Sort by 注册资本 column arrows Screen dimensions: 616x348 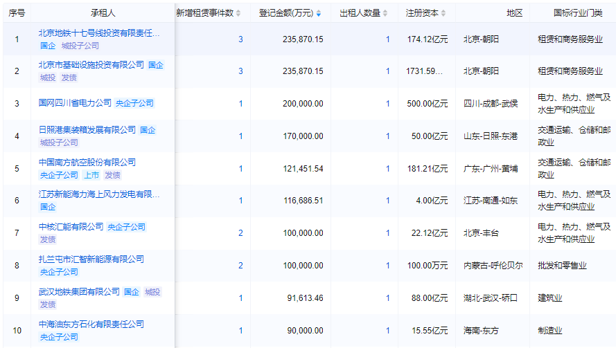pos(443,13)
